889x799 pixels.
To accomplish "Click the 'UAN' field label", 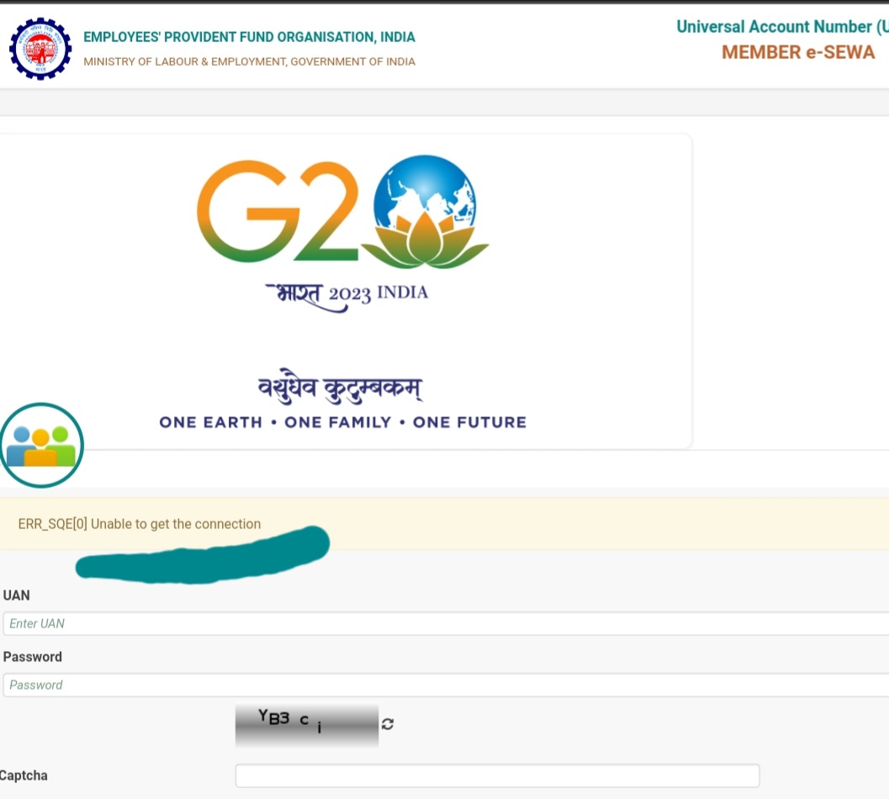I will 17,595.
